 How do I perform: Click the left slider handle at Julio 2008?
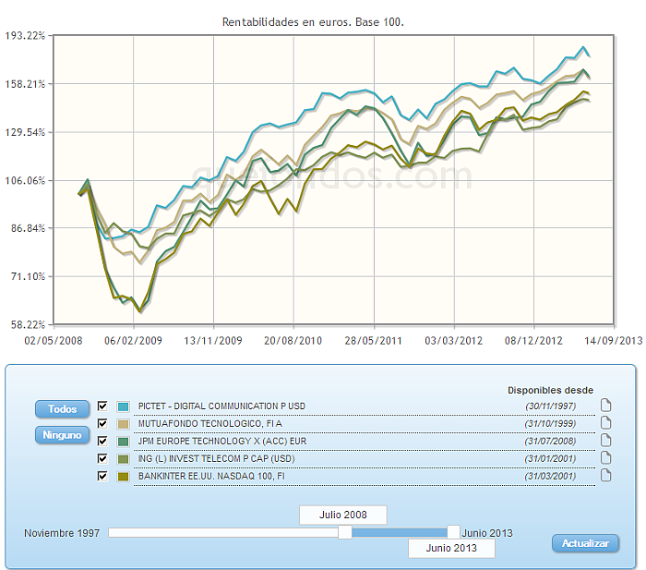pyautogui.click(x=345, y=532)
